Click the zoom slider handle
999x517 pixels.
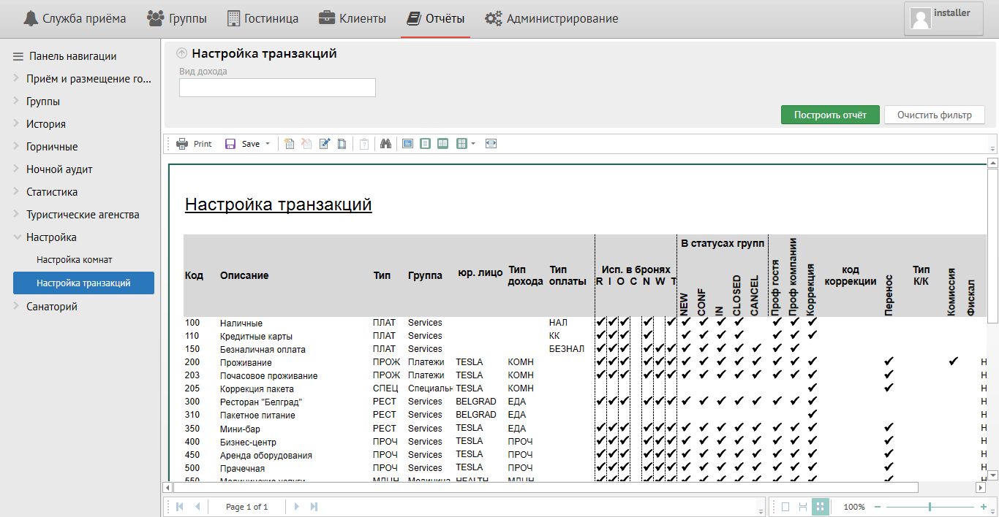pos(930,507)
